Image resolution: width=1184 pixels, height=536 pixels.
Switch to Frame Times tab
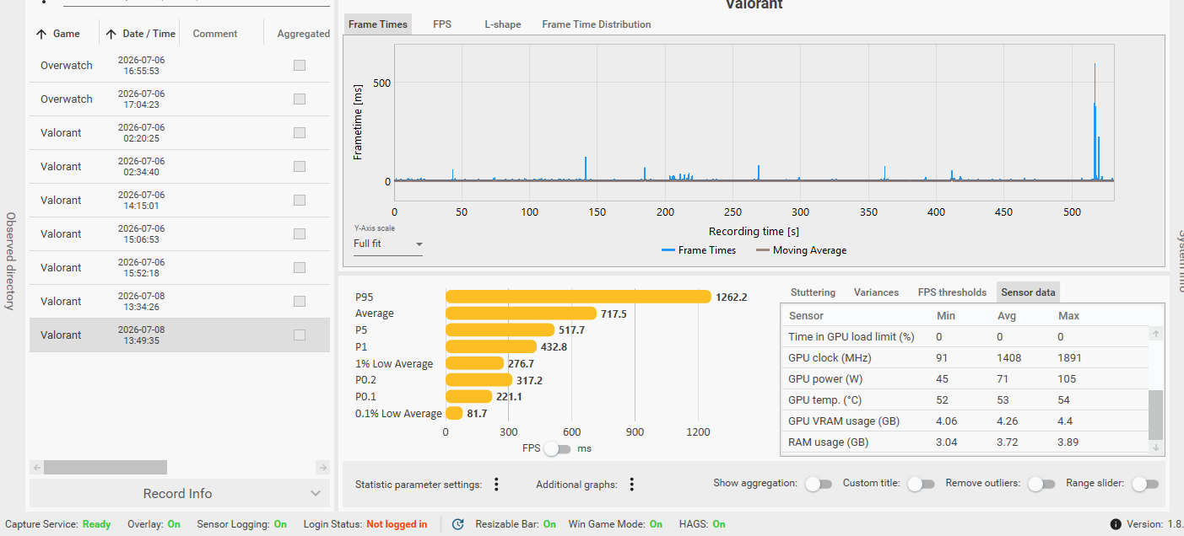(x=378, y=24)
